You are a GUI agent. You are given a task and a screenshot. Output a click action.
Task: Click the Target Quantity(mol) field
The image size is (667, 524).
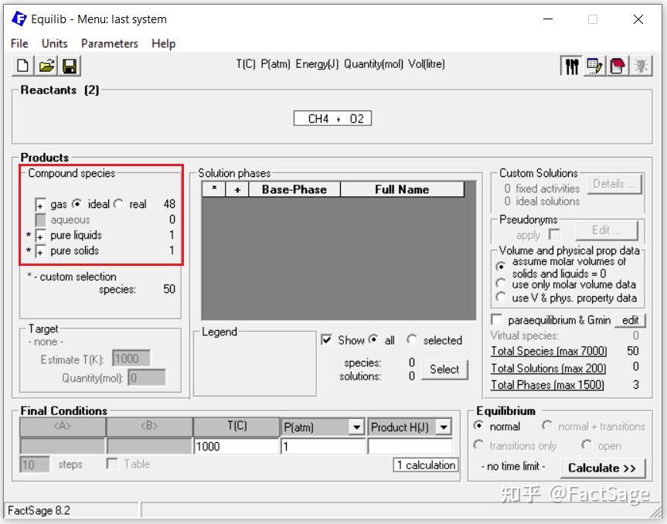pos(147,377)
